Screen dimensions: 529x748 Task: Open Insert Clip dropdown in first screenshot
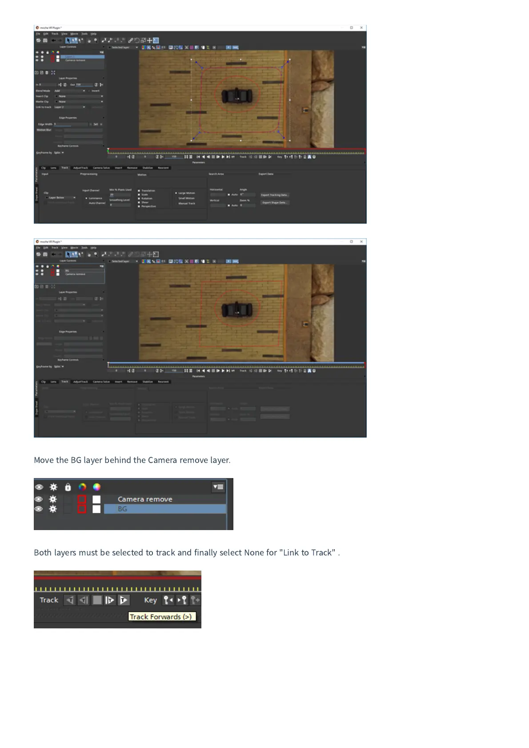tap(79, 96)
